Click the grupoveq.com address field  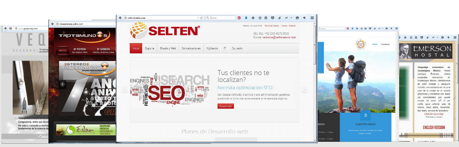click(x=29, y=28)
